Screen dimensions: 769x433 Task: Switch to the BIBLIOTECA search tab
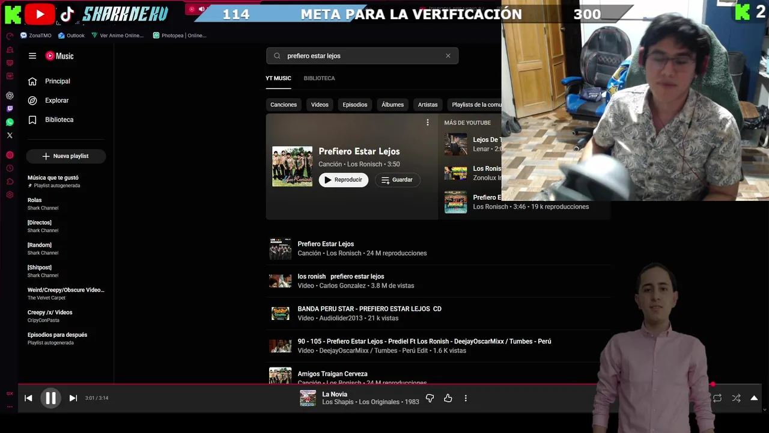[319, 78]
